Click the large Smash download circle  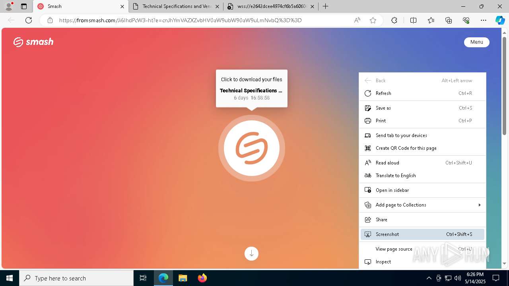click(252, 148)
